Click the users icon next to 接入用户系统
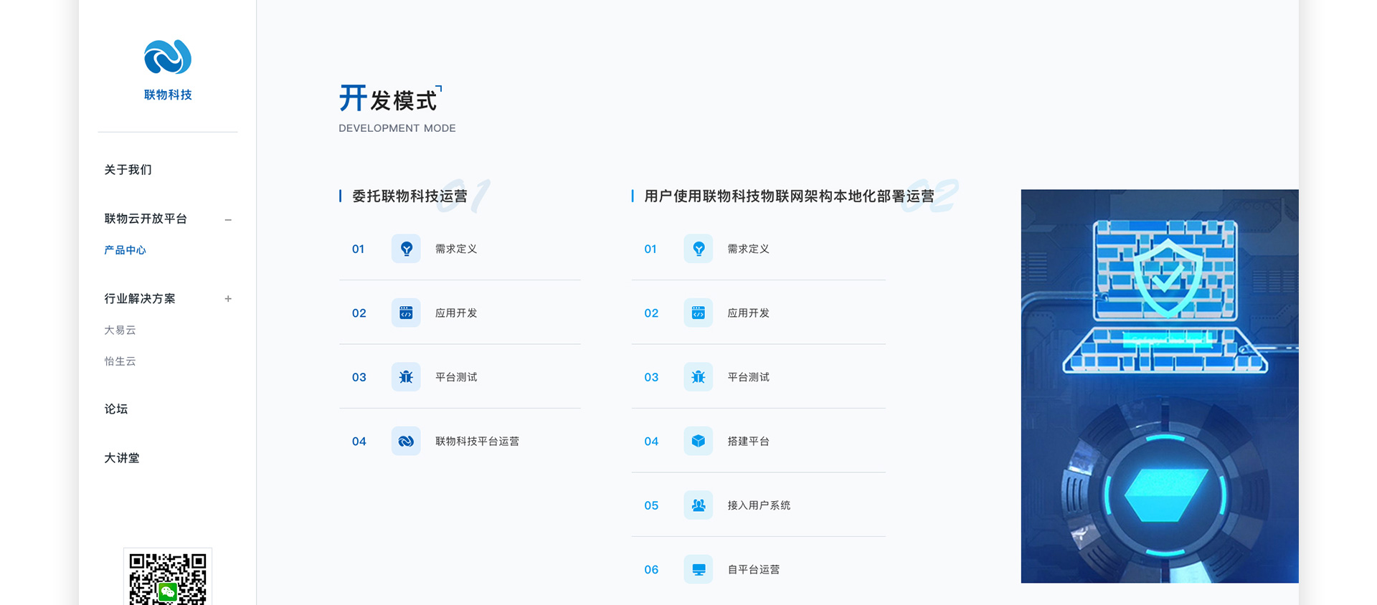 (x=698, y=505)
